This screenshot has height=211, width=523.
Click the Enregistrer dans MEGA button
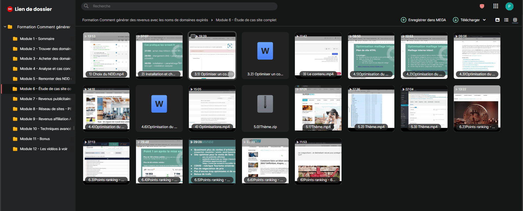(x=423, y=20)
